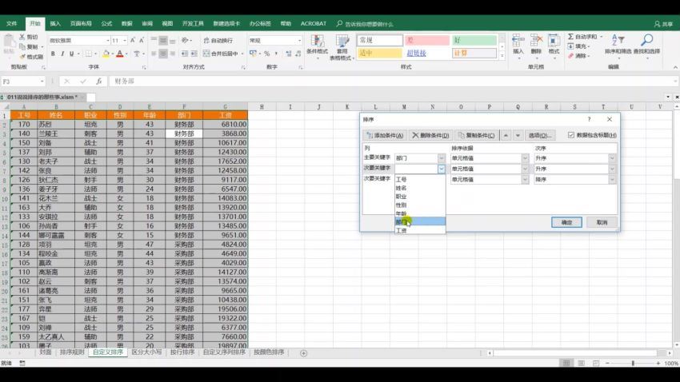Switch to the '按行排序' sheet tab

pos(182,352)
